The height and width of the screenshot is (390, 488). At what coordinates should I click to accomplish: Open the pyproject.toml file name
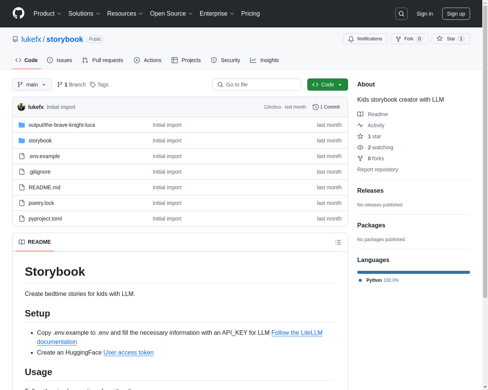coord(45,219)
